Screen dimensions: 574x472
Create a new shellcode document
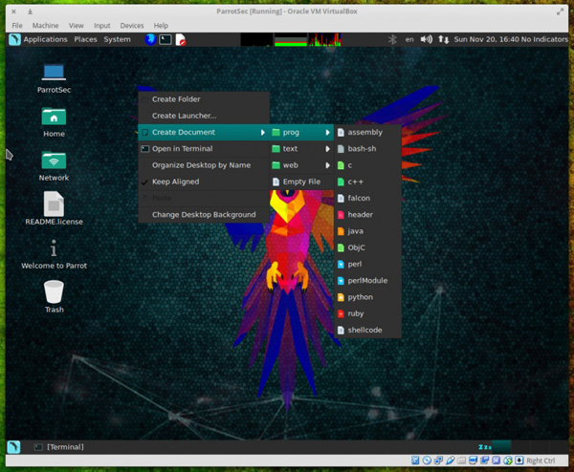point(368,331)
